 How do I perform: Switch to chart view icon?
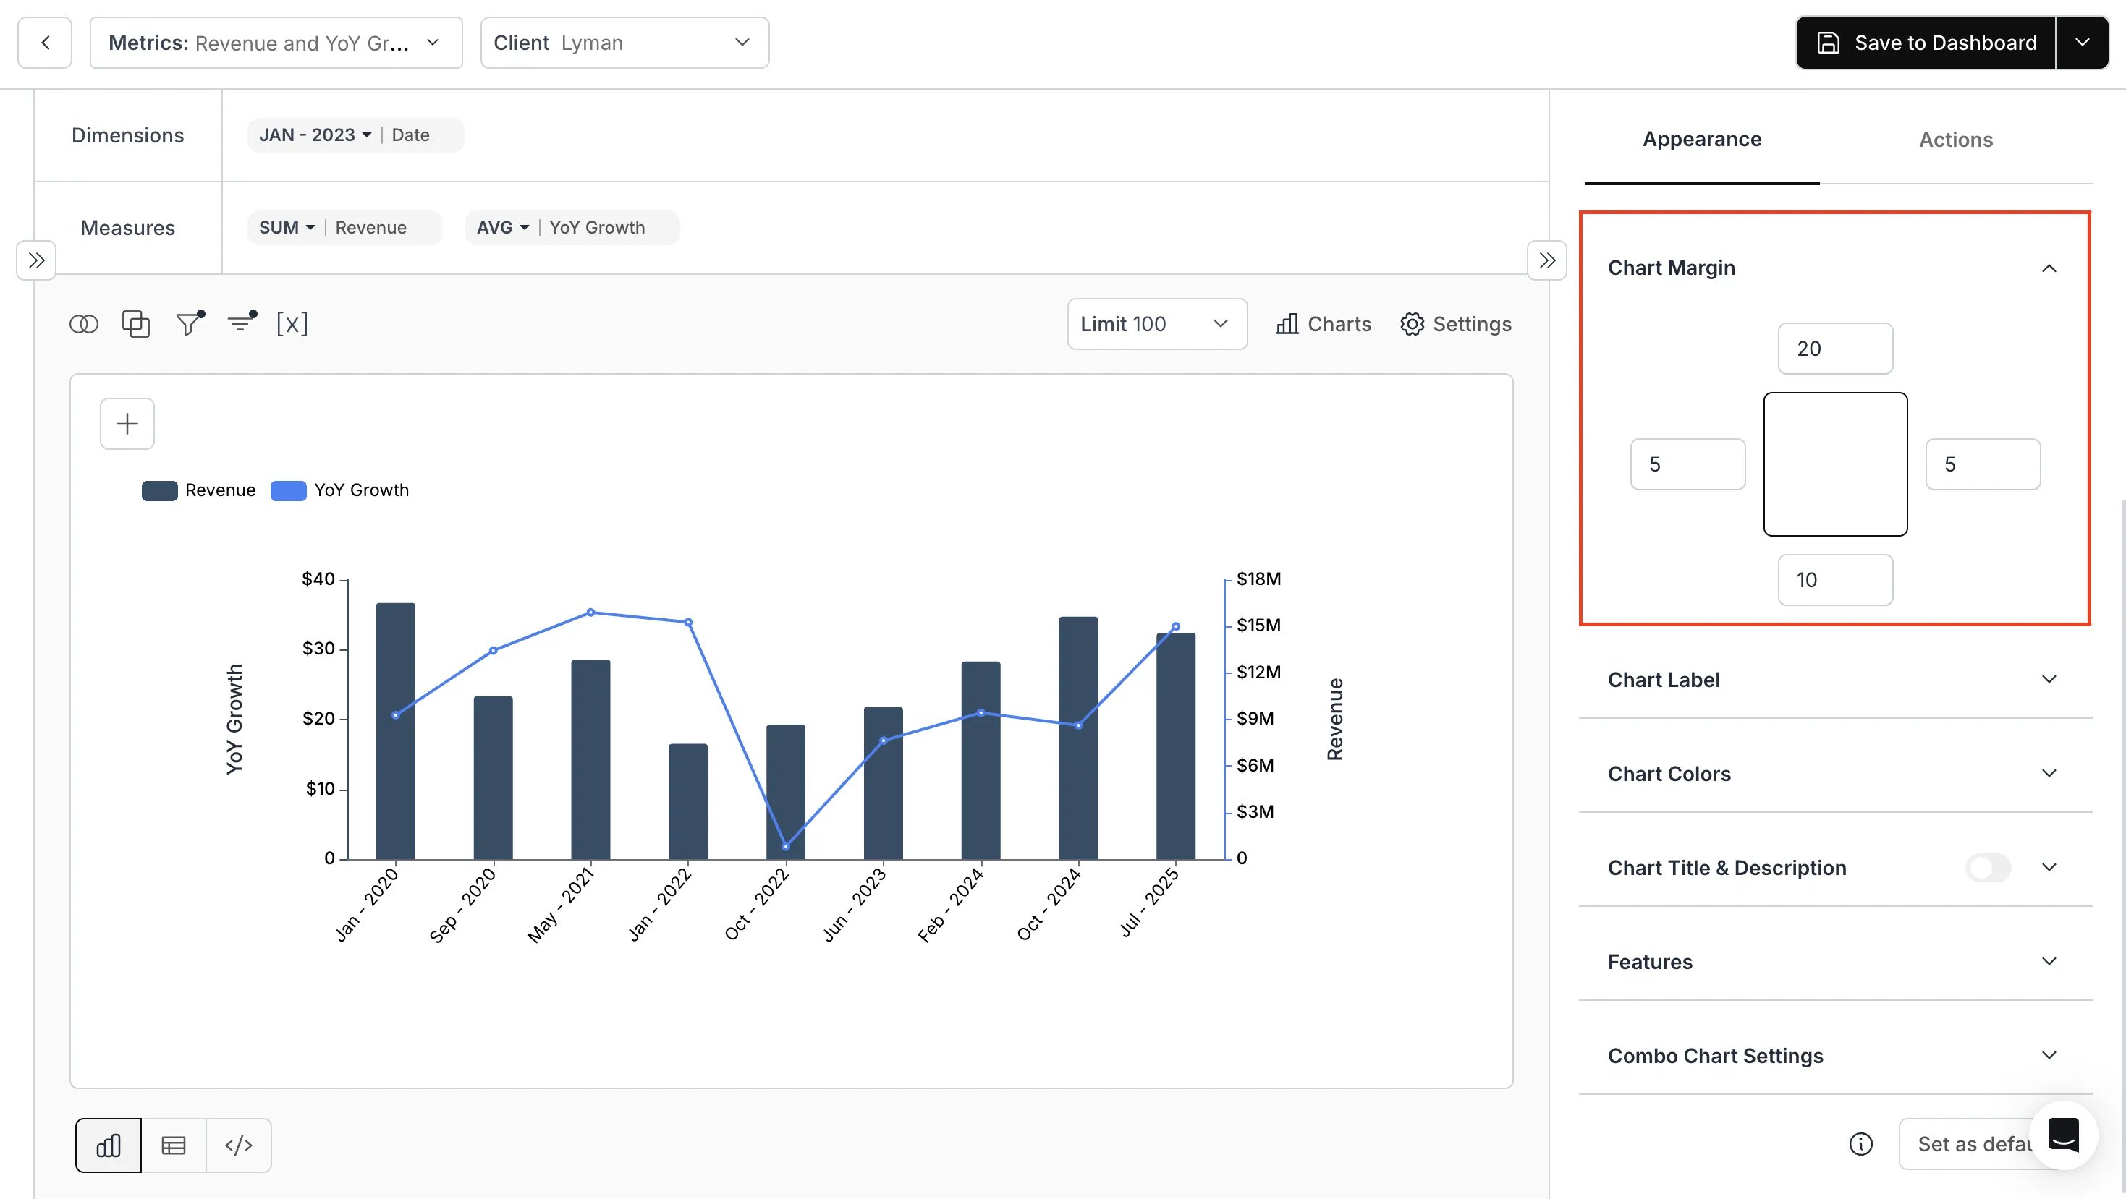(x=108, y=1145)
